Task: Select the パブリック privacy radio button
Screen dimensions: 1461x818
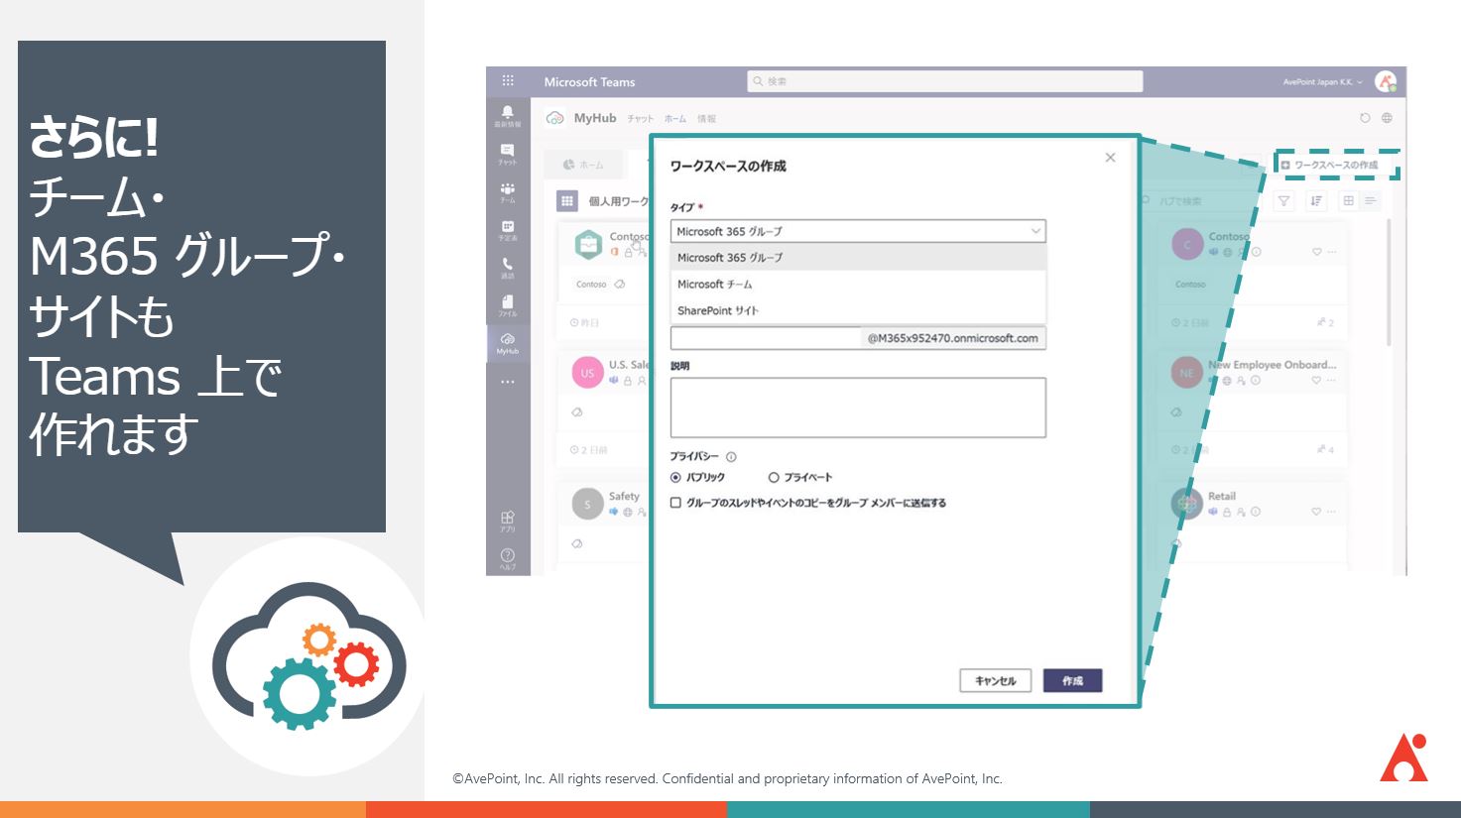Action: point(675,477)
